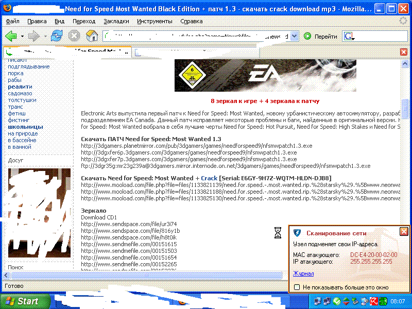This screenshot has height=309, width=412.
Task: Click the 3dgxfer6p.3dgamers.com patch URL
Action: (189, 152)
